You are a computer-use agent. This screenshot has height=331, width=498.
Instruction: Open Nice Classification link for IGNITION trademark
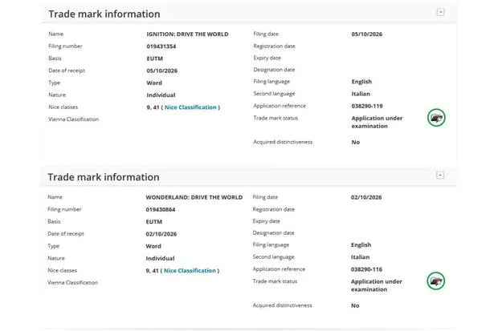click(190, 107)
